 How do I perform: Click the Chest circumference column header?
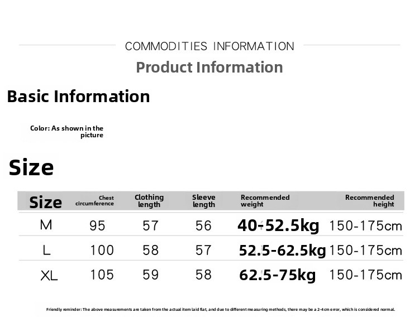pyautogui.click(x=94, y=200)
